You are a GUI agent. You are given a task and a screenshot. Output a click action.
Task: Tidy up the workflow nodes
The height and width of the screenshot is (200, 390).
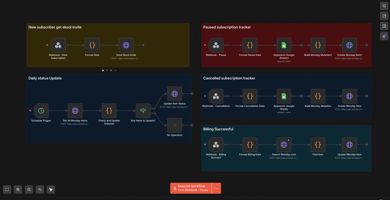point(51,189)
